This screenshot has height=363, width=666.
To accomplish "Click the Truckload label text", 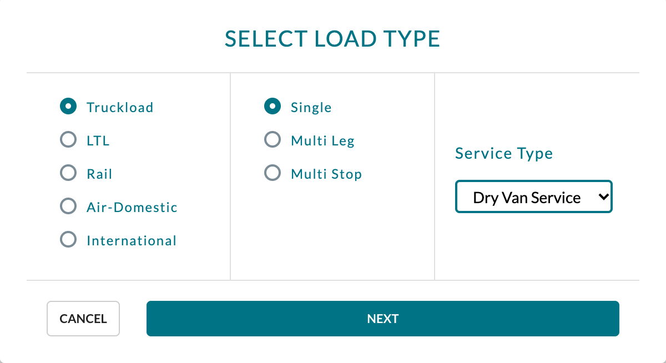I will (119, 107).
